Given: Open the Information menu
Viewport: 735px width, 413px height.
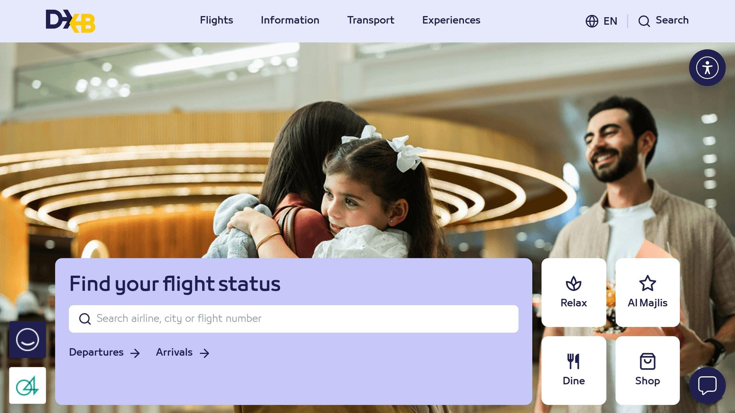Looking at the screenshot, I should coord(290,20).
